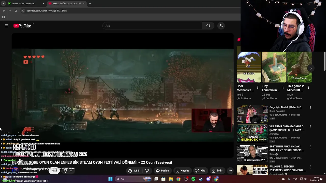Screen dimensions: 326x183
Task: Open File Explorer from the taskbar
Action: tap(171, 179)
